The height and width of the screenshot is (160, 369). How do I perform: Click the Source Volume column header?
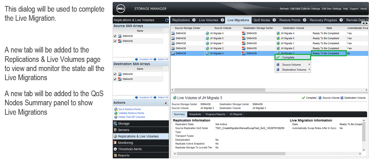(x=223, y=28)
